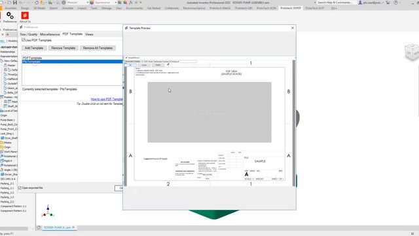Toggle the Use PDF Template checkbox
The height and width of the screenshot is (236, 419).
[x=24, y=40]
